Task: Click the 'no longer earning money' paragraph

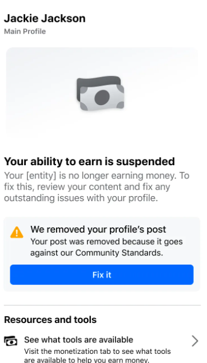Action: coord(97,187)
